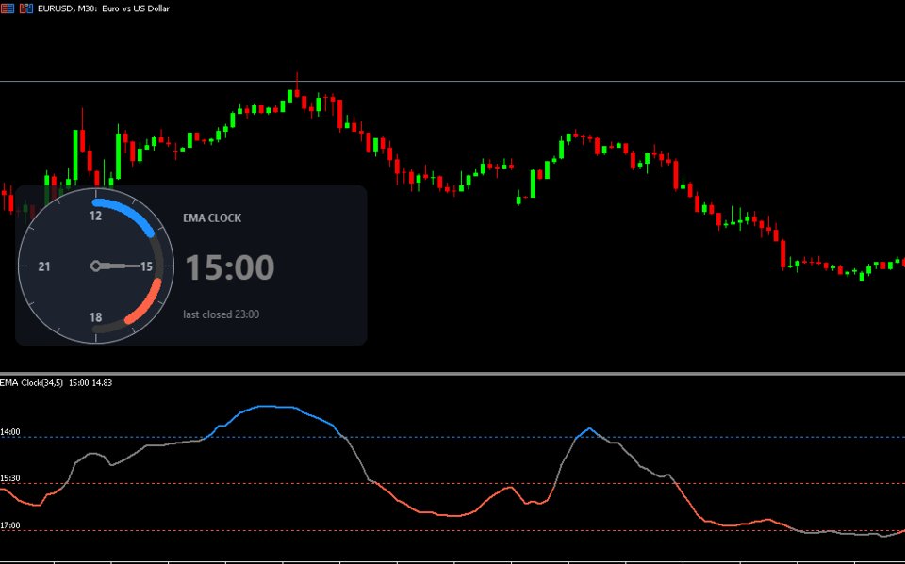Click the EMA CLOCK heading on the panel
Image resolution: width=905 pixels, height=564 pixels.
tap(212, 218)
